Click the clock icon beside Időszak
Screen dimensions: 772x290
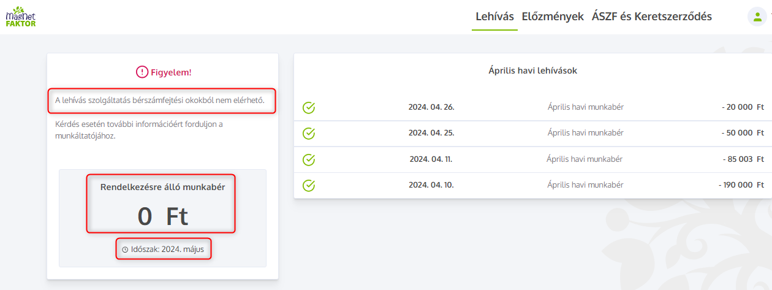click(125, 250)
